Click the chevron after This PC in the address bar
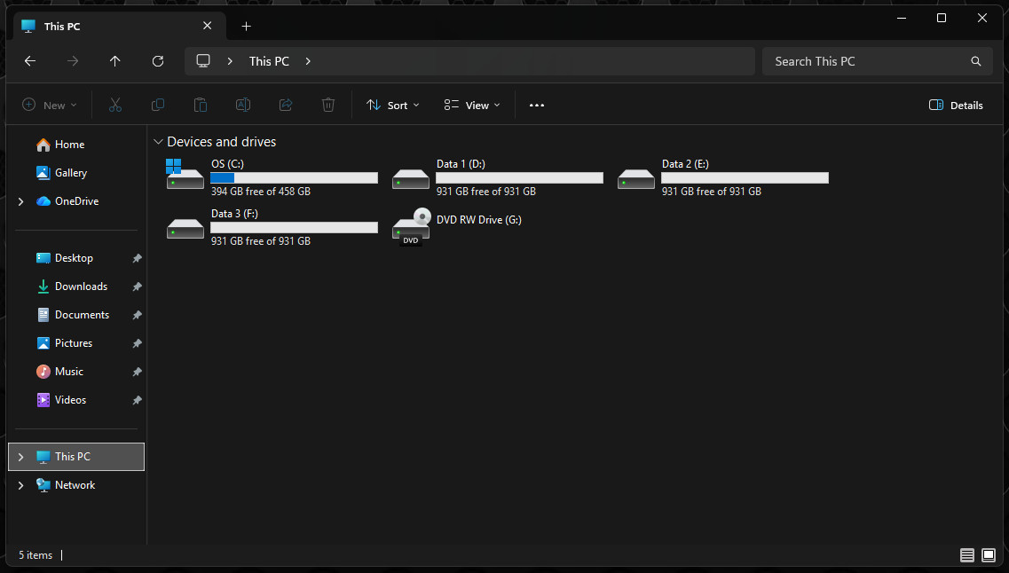 pos(308,61)
